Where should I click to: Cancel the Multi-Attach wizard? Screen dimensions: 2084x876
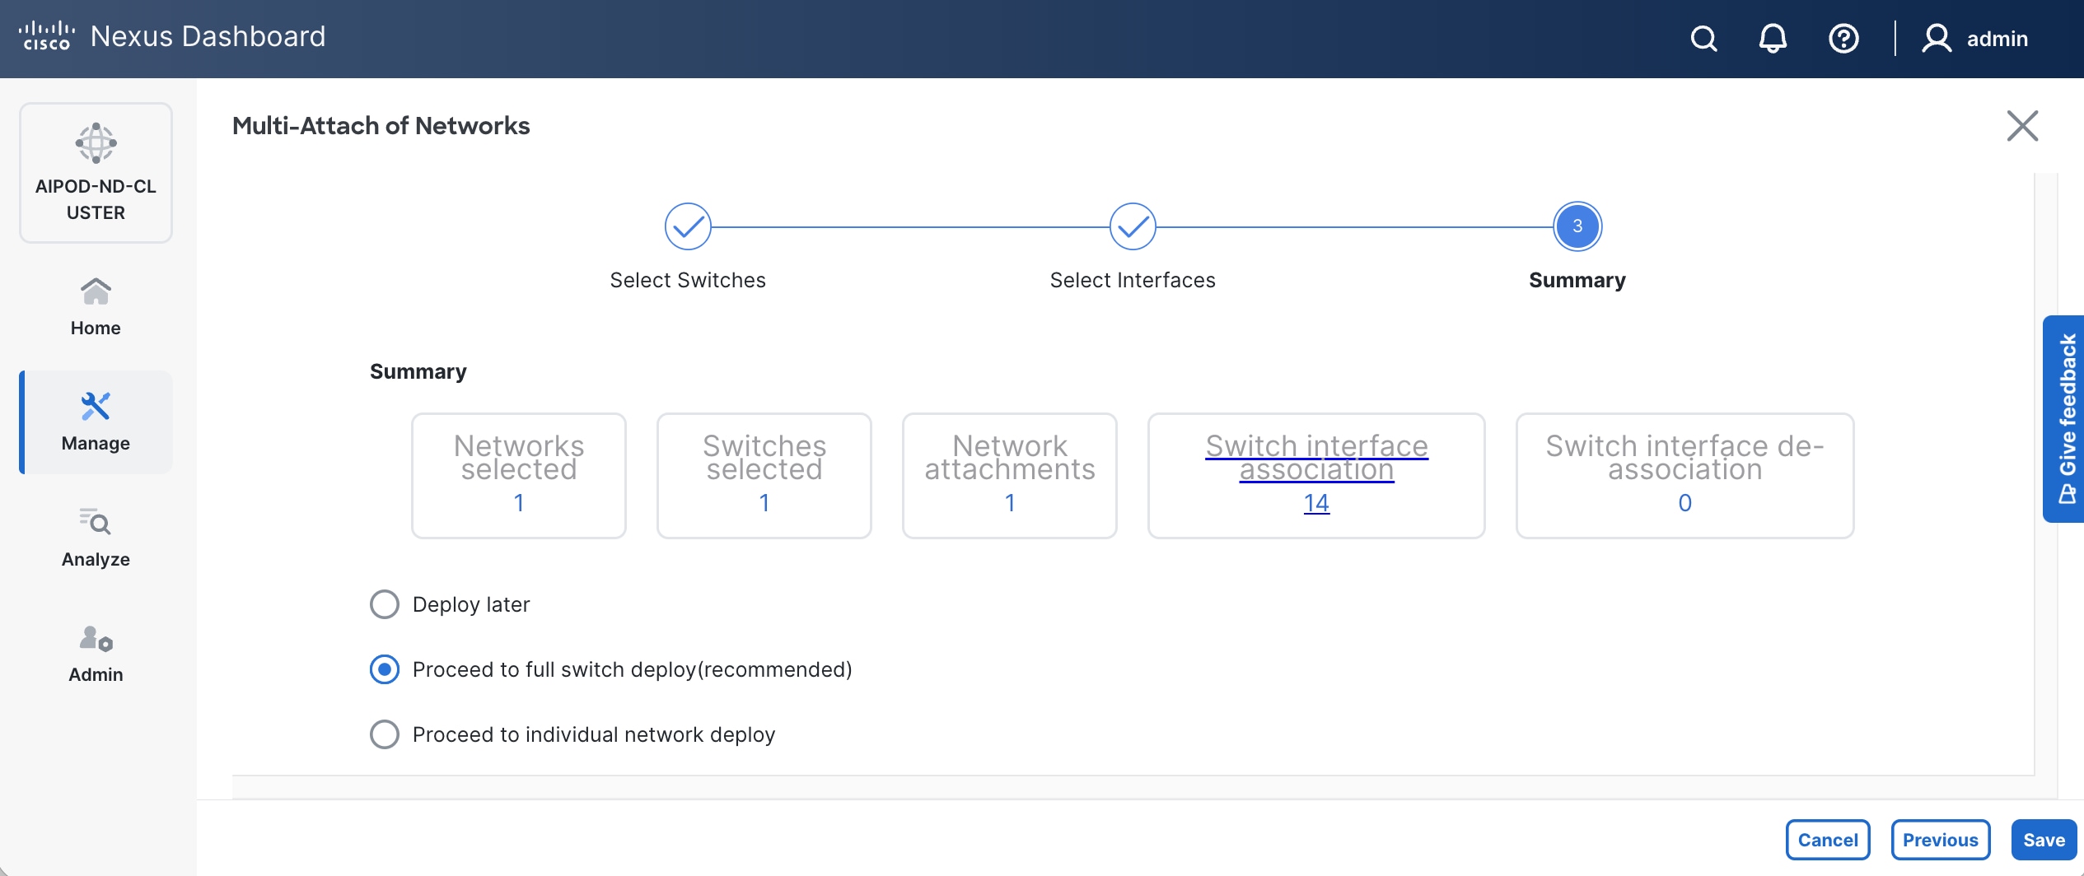coord(1828,839)
